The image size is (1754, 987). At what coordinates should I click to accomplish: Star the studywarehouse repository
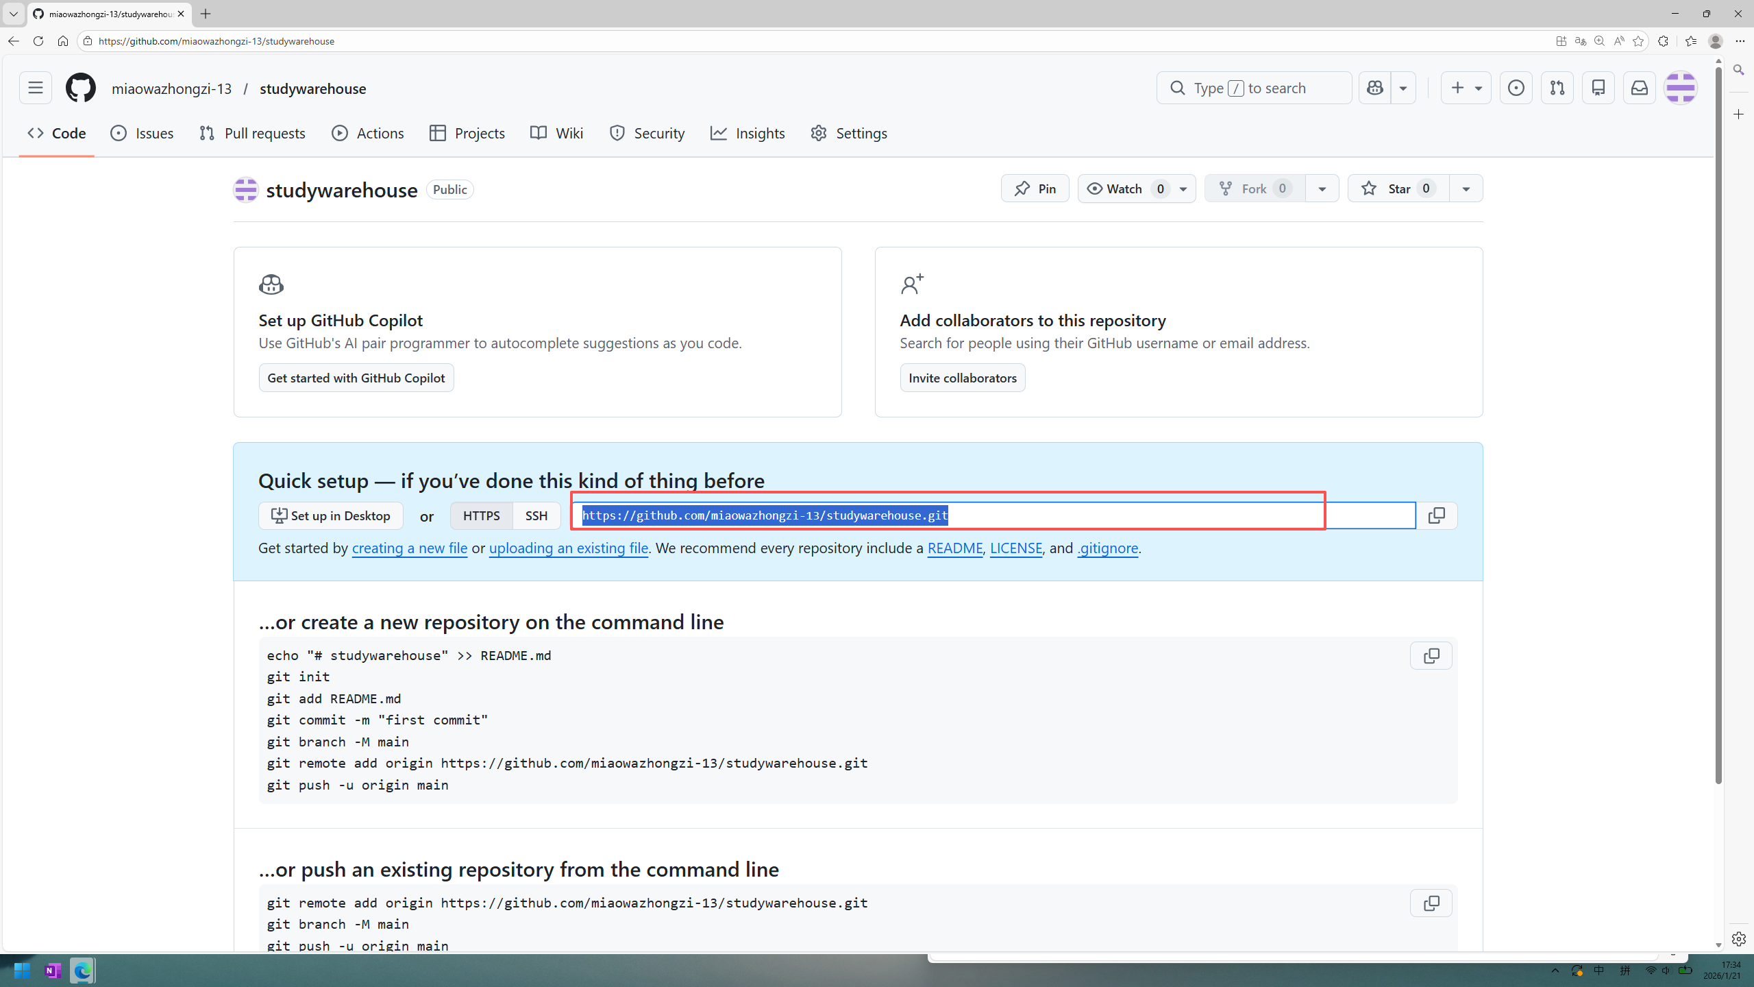point(1398,188)
